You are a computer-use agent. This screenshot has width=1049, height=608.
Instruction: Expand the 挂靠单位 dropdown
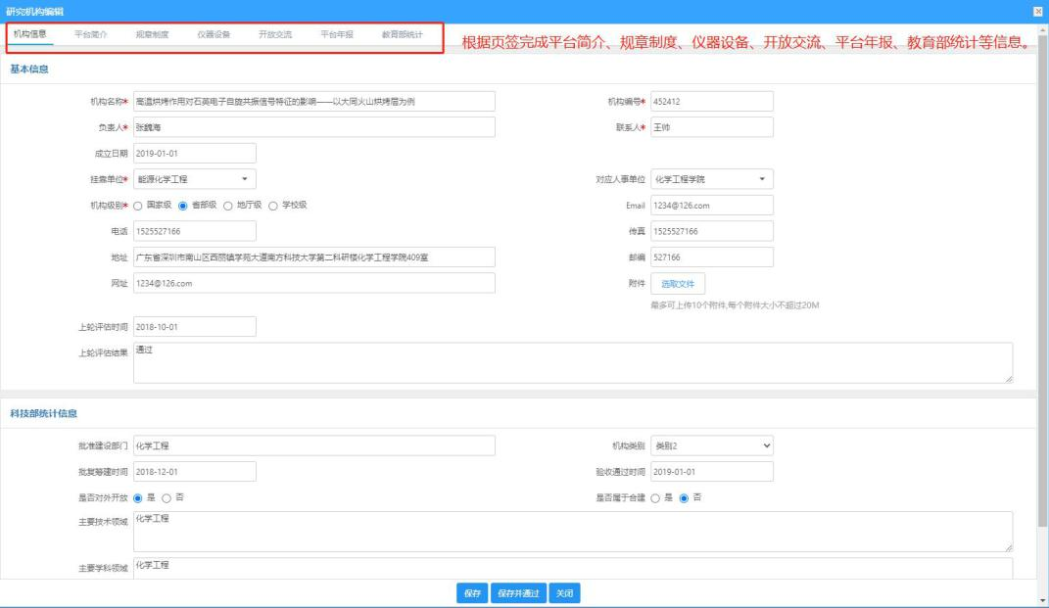[x=194, y=179]
